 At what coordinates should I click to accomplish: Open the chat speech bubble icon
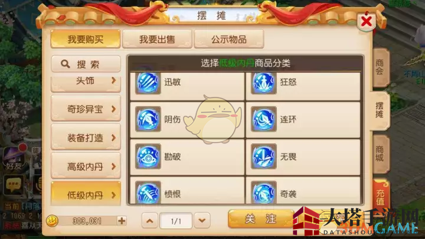[x=13, y=184]
